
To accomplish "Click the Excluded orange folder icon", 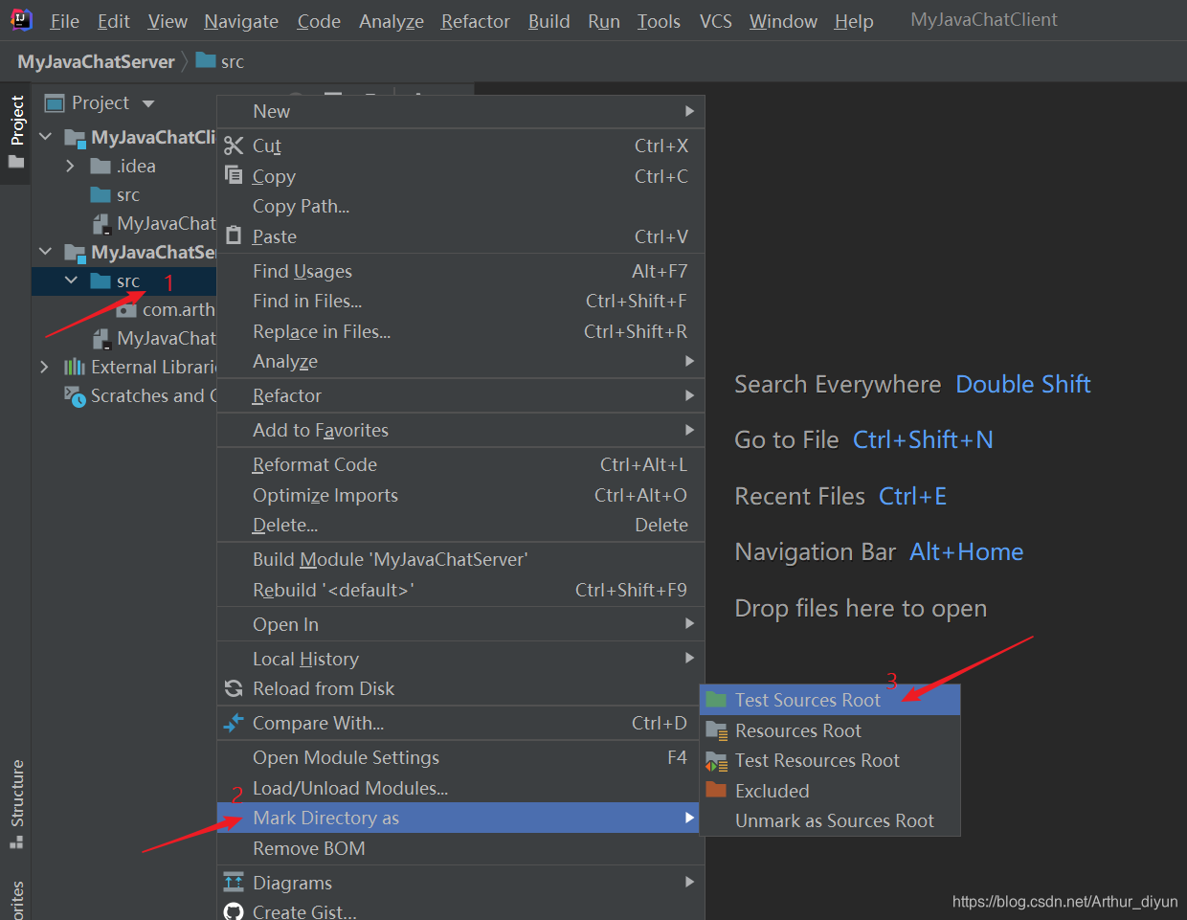I will [x=716, y=790].
